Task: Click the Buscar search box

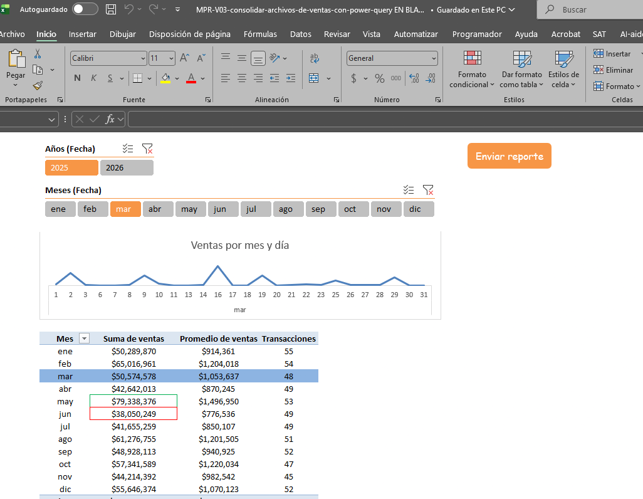Action: (x=590, y=9)
